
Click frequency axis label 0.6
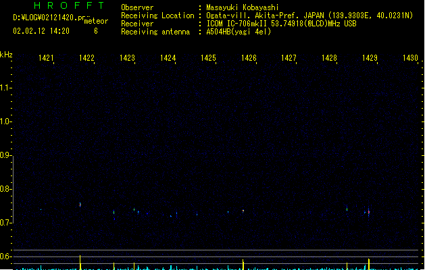pyautogui.click(x=5, y=256)
